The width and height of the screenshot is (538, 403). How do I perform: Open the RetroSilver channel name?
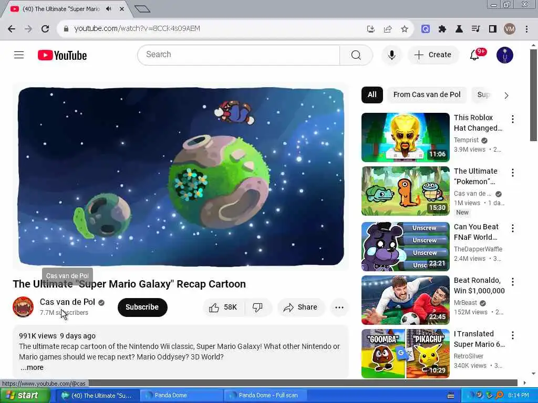click(x=468, y=356)
